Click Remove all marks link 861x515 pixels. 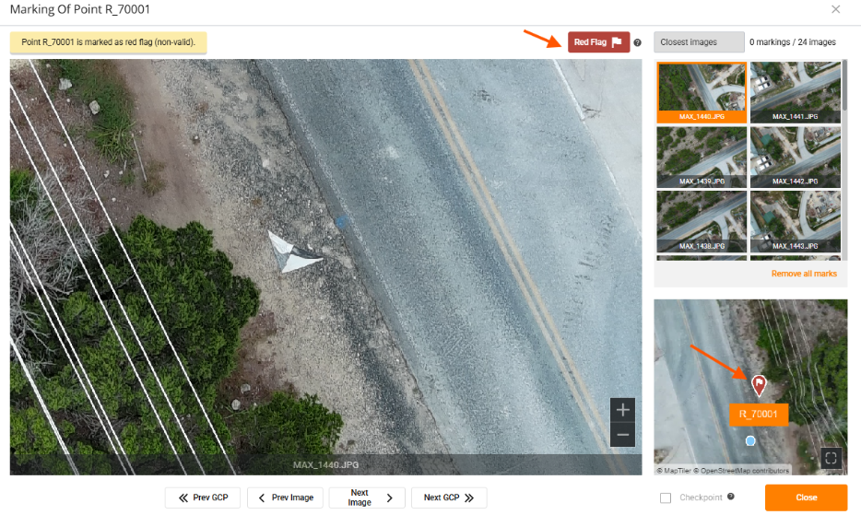pos(803,275)
